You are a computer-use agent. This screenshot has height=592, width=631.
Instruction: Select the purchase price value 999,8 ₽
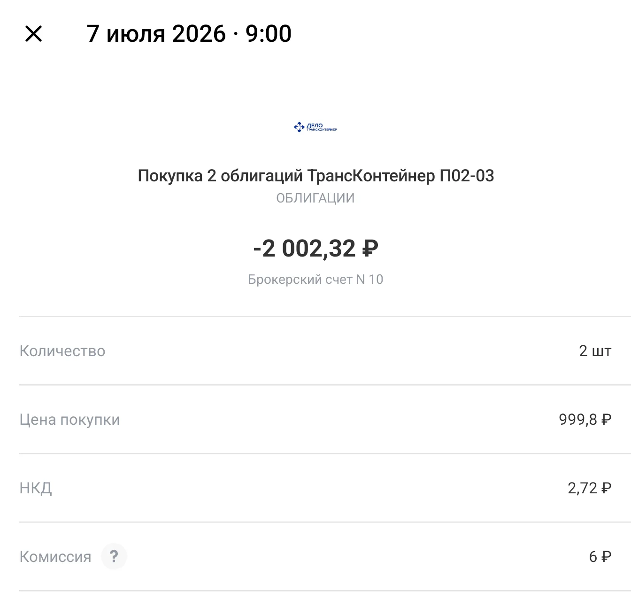click(585, 420)
